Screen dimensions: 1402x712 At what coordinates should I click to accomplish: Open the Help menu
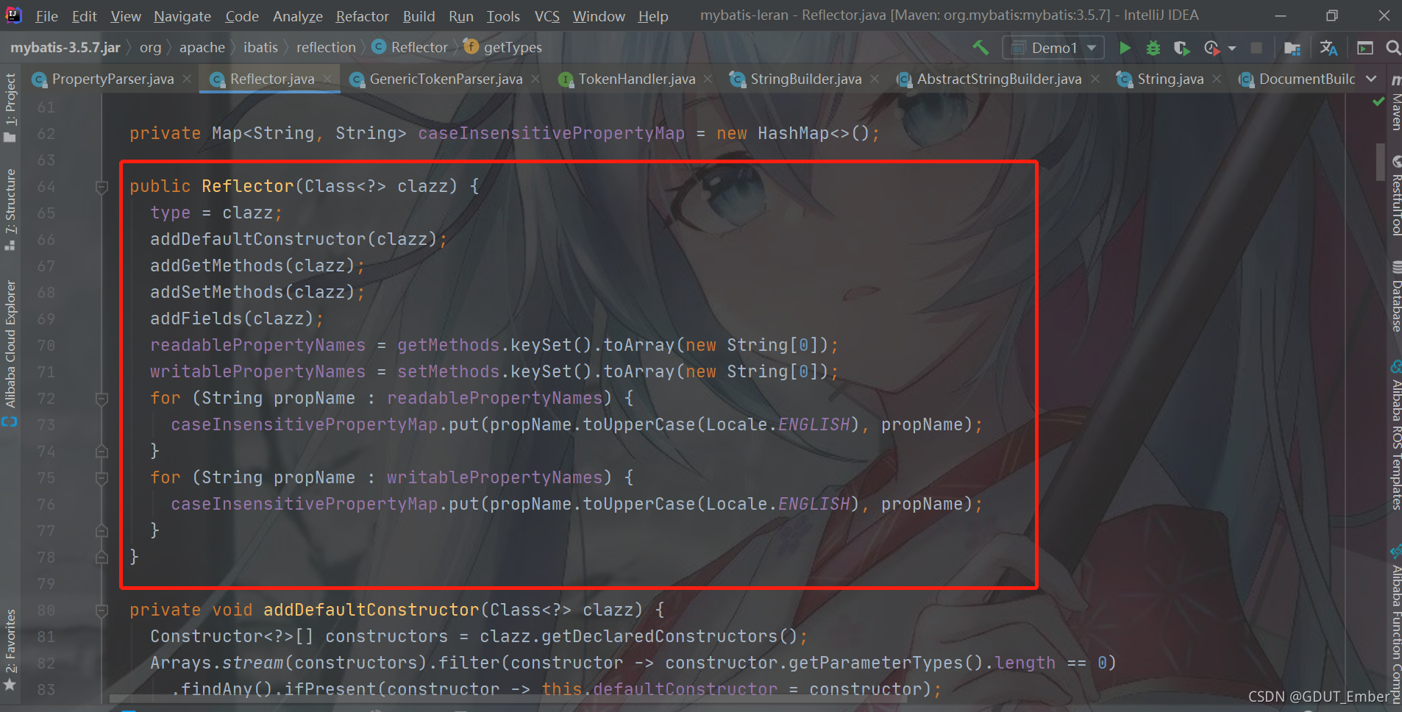tap(652, 16)
